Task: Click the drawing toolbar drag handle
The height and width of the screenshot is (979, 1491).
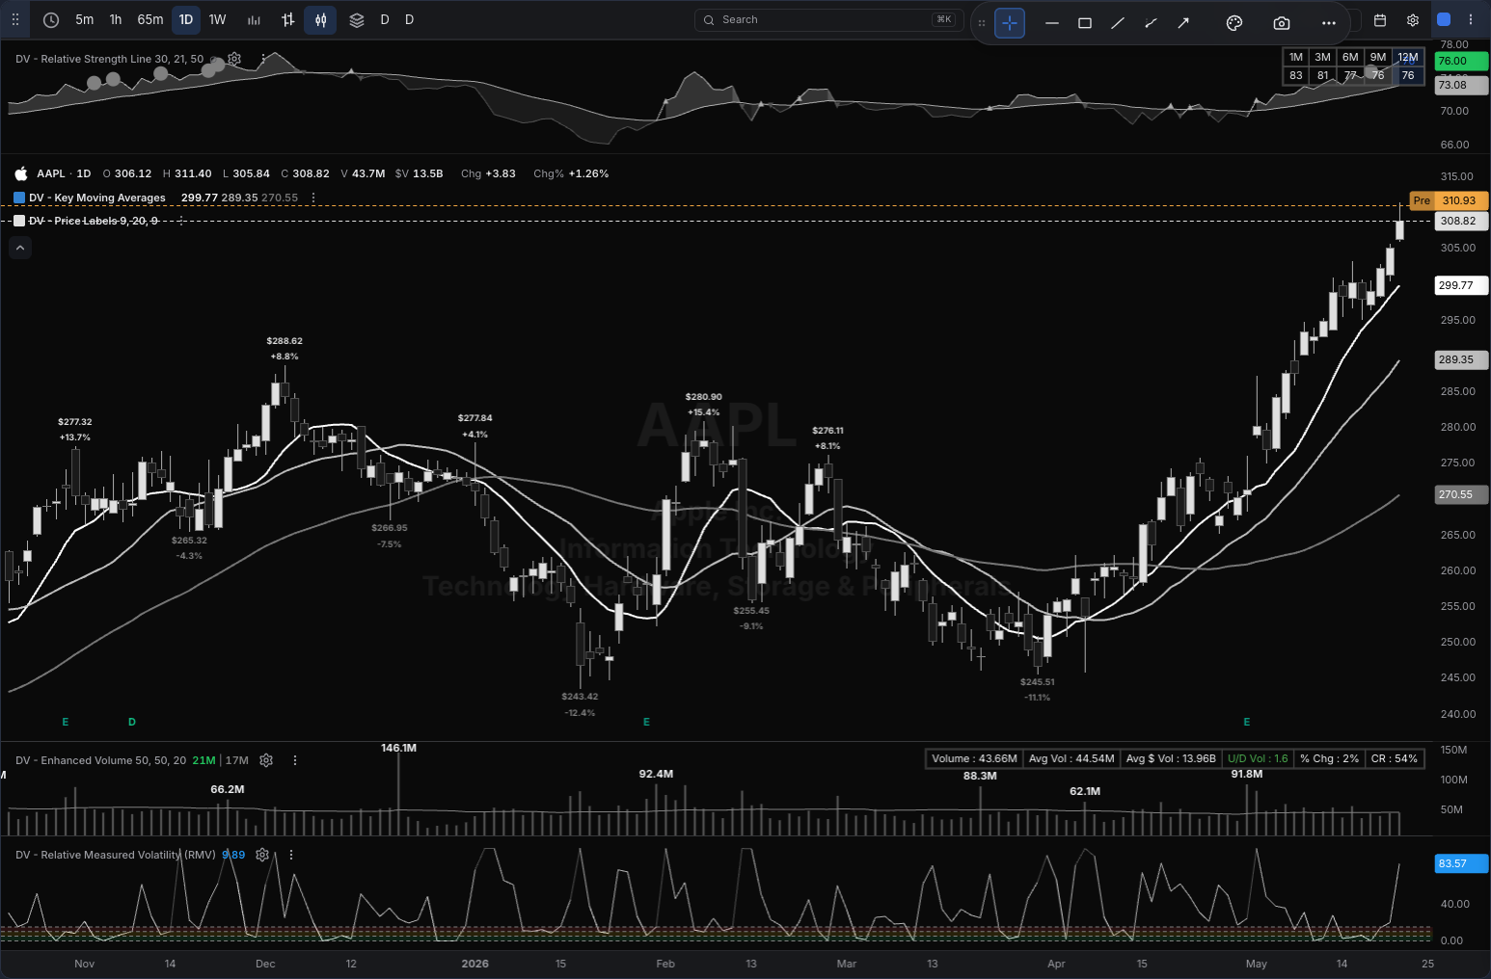Action: pyautogui.click(x=982, y=23)
